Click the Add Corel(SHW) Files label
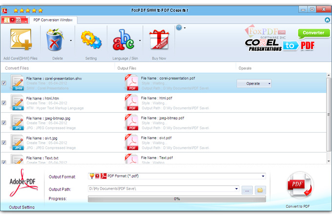This screenshot has height=216, width=332. (21, 59)
